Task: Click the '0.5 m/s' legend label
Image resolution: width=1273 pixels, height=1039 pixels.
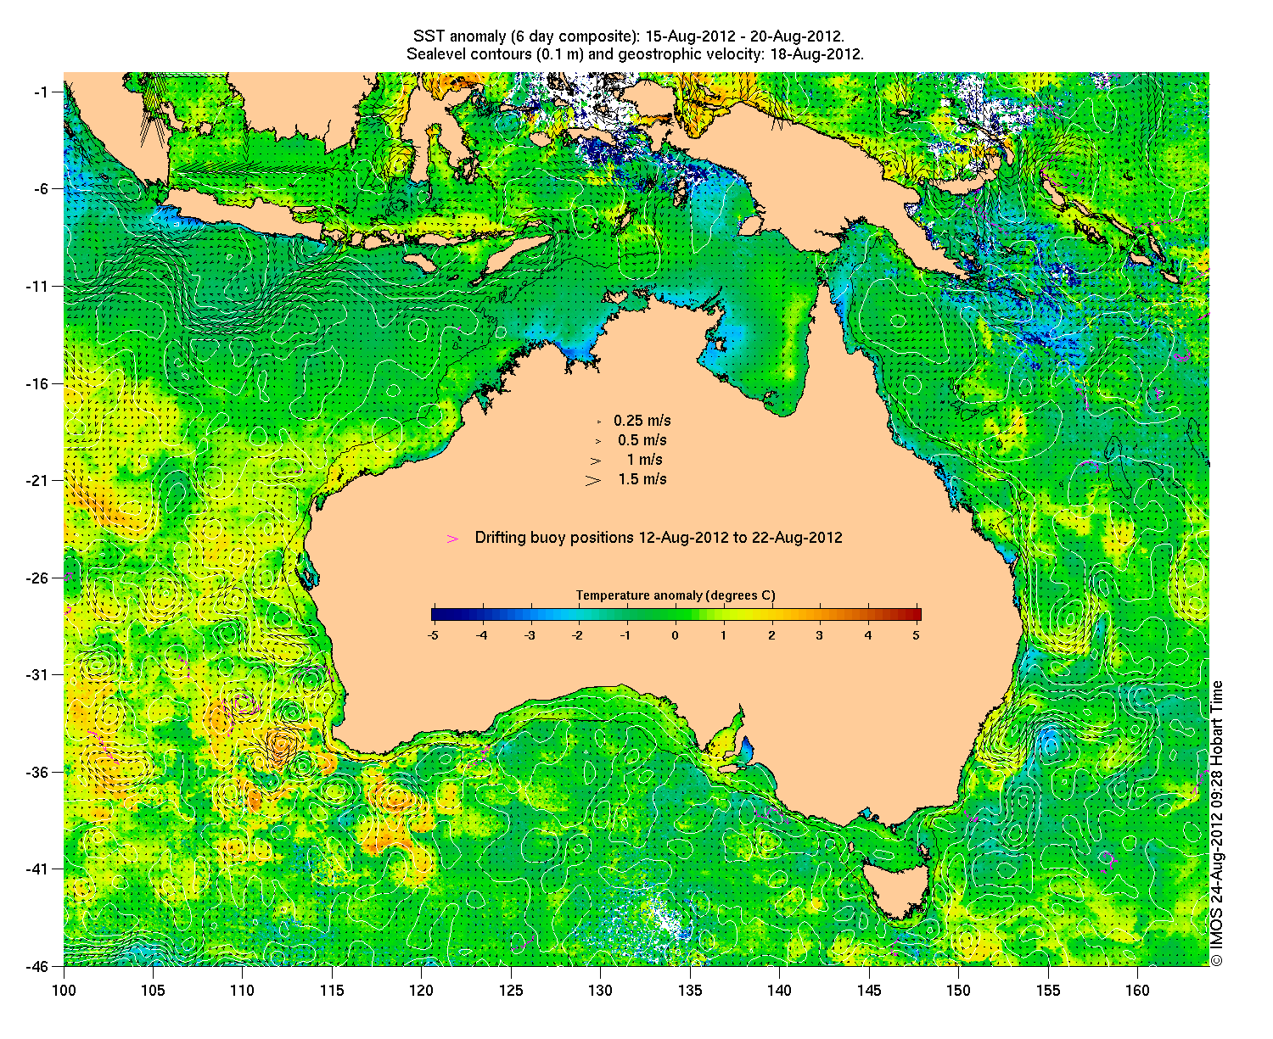Action: pyautogui.click(x=642, y=440)
